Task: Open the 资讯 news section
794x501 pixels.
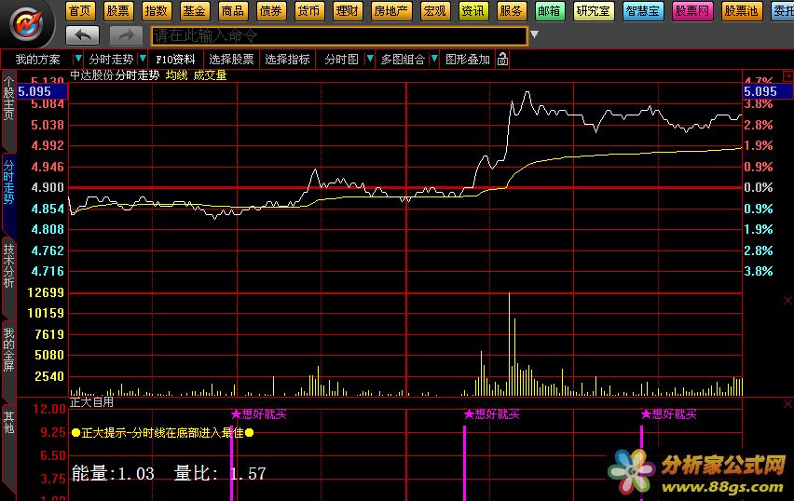Action: (x=473, y=11)
